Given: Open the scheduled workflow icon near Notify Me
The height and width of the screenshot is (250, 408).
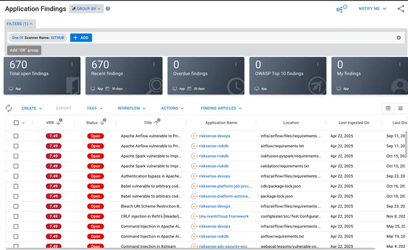Looking at the screenshot, I should (x=342, y=9).
